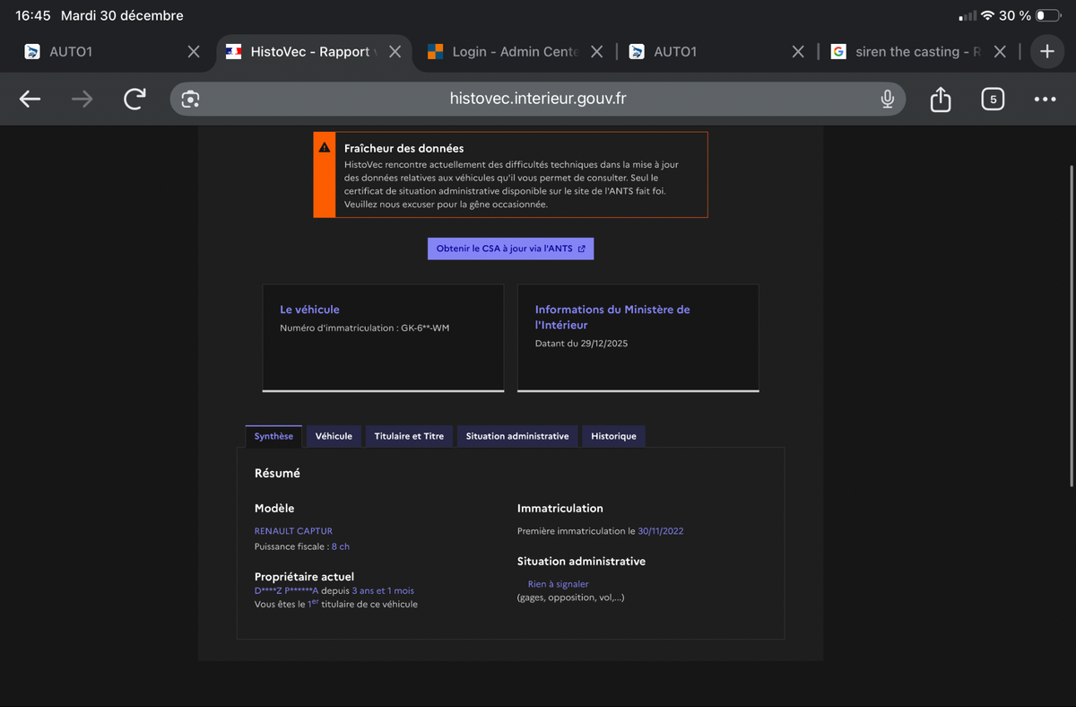Close the HistoVec tab

tap(395, 52)
